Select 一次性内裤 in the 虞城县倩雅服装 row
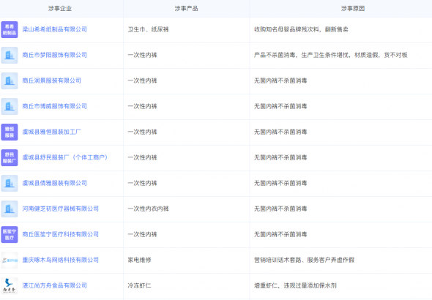 click(x=142, y=183)
